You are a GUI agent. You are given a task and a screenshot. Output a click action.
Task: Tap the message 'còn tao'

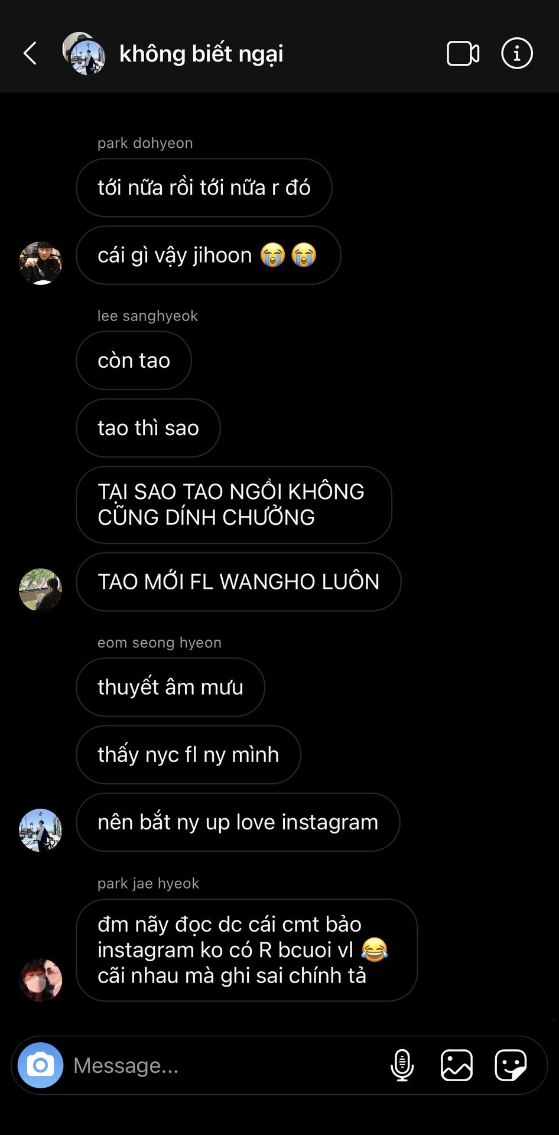(134, 361)
